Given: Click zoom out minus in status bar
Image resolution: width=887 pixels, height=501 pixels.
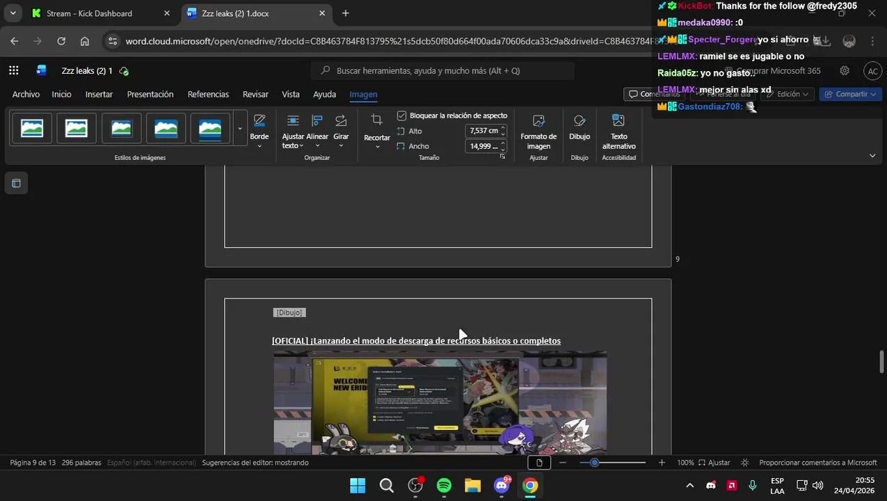Looking at the screenshot, I should point(563,463).
